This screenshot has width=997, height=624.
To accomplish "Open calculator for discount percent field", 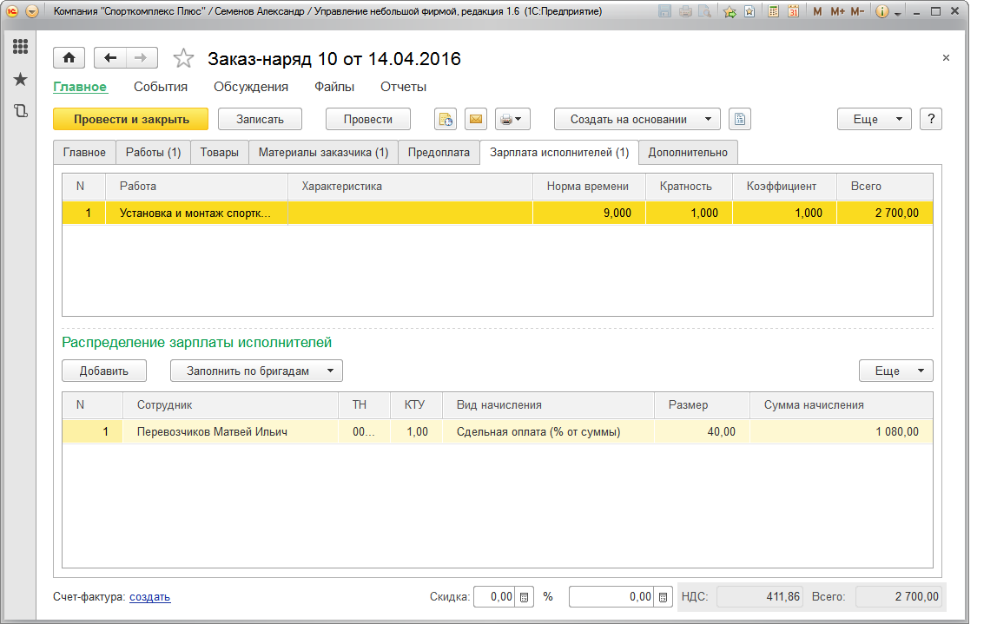I will [524, 597].
